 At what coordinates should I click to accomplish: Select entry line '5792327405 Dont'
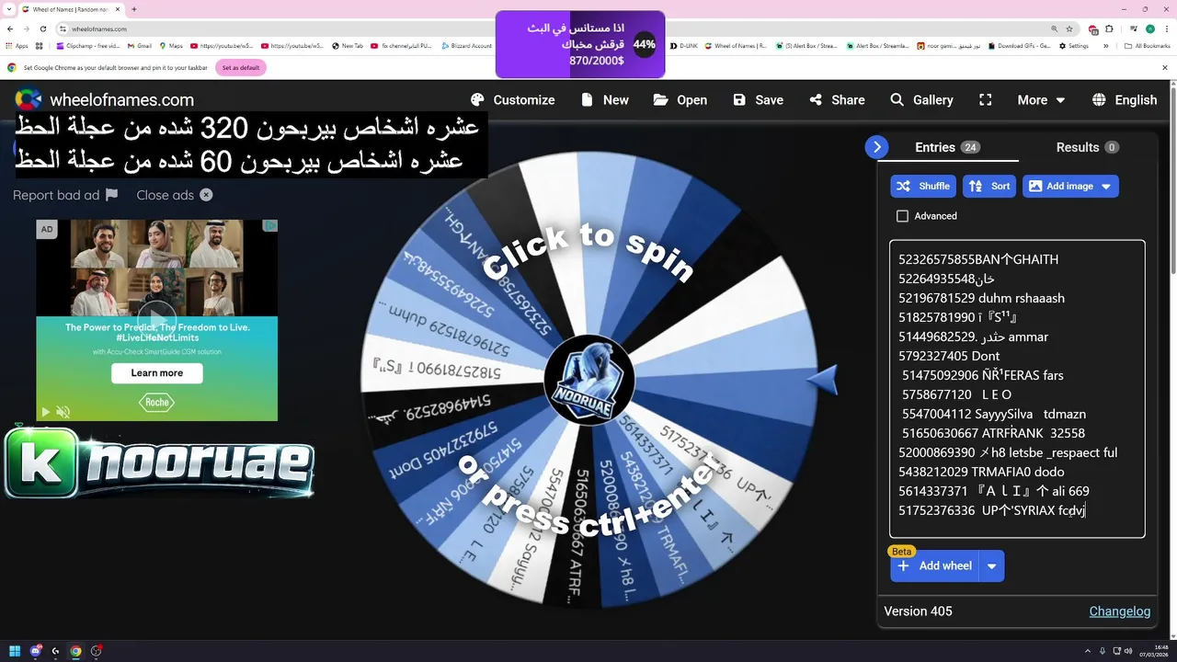(x=949, y=356)
